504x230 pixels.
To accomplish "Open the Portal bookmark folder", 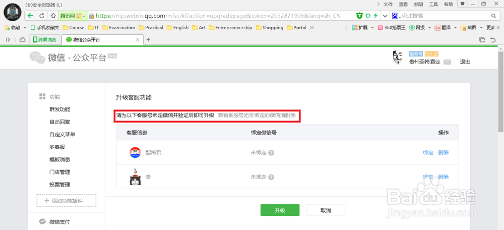I will click(x=297, y=28).
